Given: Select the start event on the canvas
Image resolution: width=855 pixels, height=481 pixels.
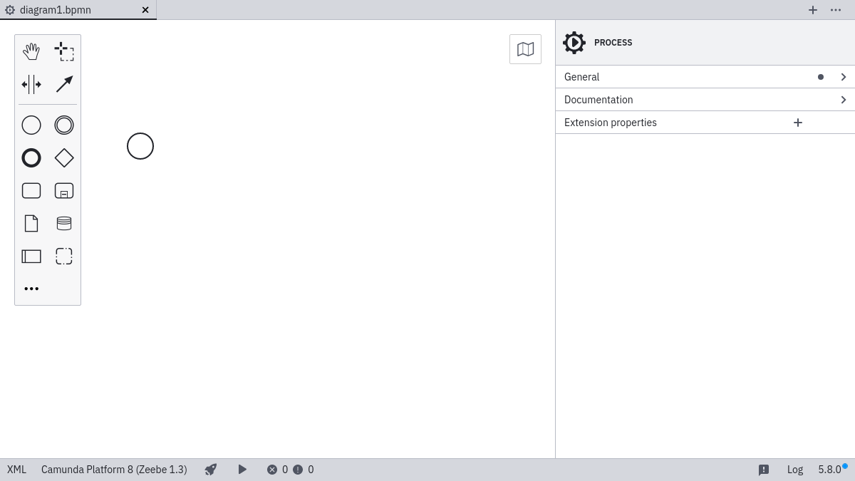Looking at the screenshot, I should click(x=140, y=146).
